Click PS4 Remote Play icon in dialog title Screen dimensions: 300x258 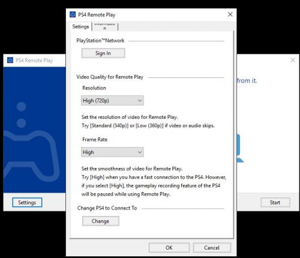[x=73, y=14]
